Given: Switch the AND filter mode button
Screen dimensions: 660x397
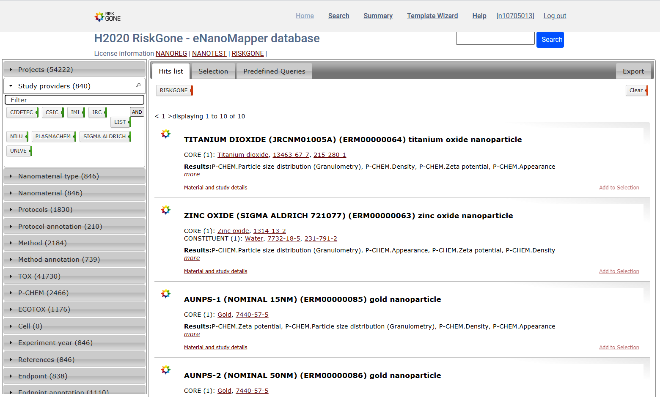Looking at the screenshot, I should 137,112.
